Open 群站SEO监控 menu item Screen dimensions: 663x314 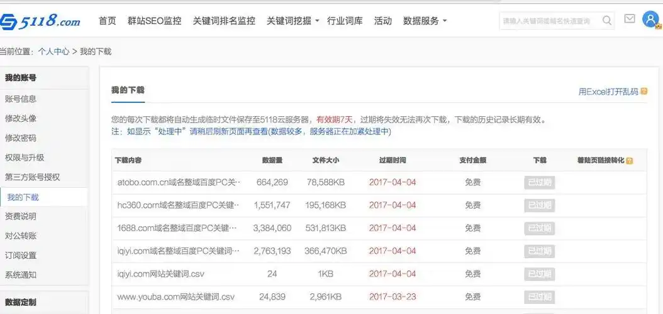point(154,21)
